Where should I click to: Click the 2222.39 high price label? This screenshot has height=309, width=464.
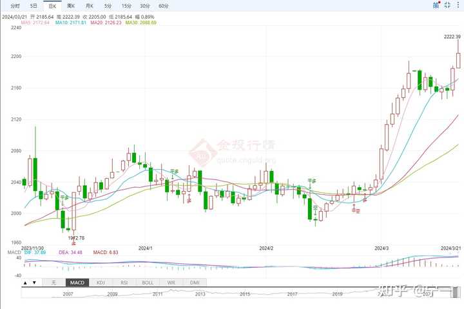coord(452,37)
